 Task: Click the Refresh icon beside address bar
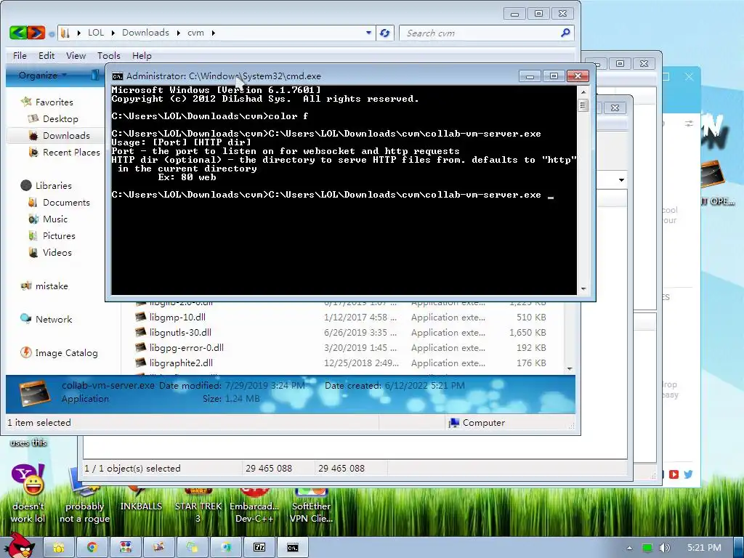[385, 33]
